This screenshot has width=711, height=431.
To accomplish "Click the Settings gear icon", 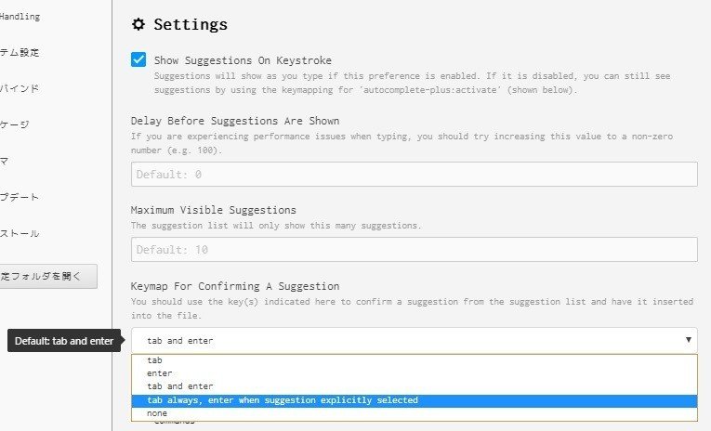I will pyautogui.click(x=138, y=24).
